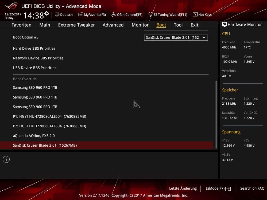Select the Boot Option #3 label
The width and height of the screenshot is (267, 200).
point(26,37)
